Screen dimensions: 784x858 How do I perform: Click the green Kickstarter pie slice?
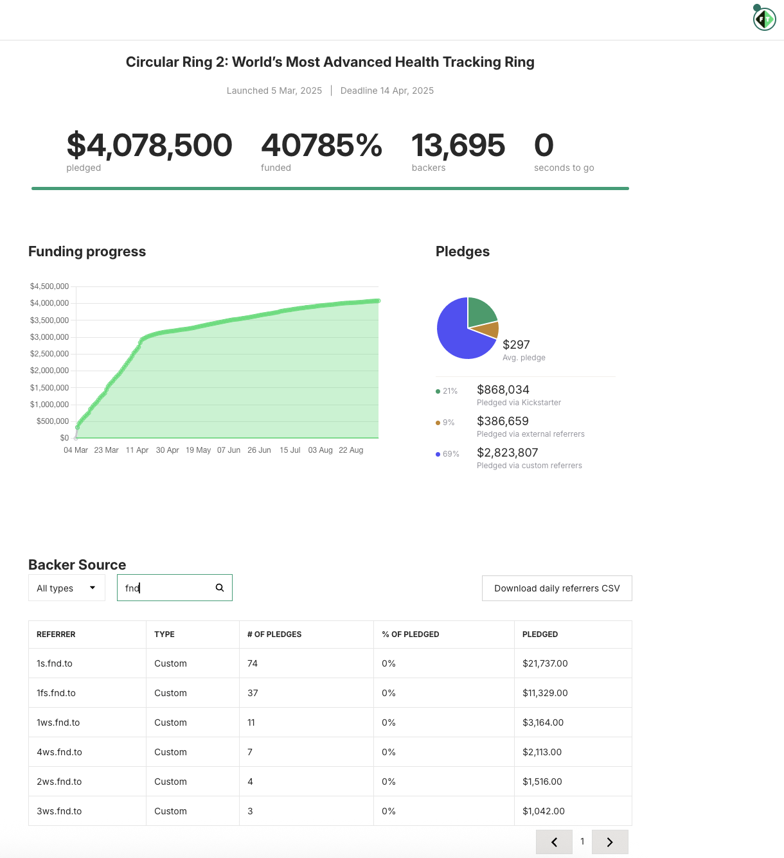point(481,311)
